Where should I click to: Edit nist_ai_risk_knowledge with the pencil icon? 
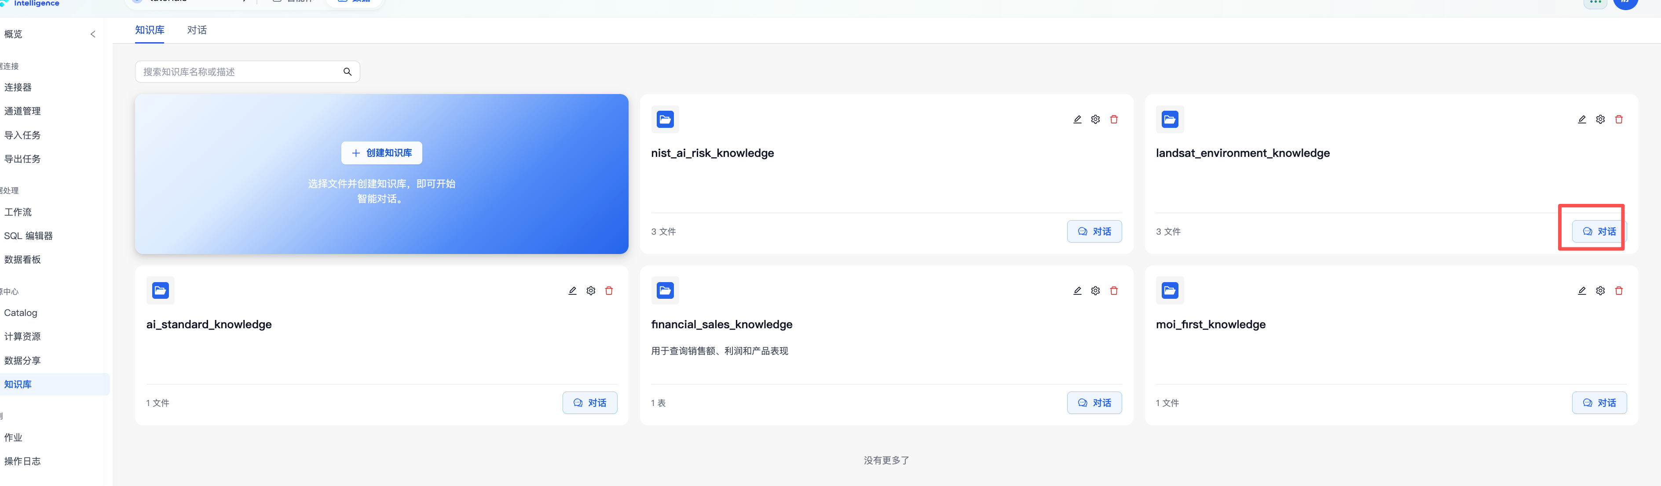[1077, 120]
